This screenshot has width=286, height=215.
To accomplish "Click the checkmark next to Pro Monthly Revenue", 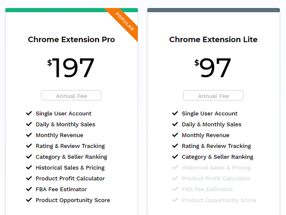I will 29,135.
